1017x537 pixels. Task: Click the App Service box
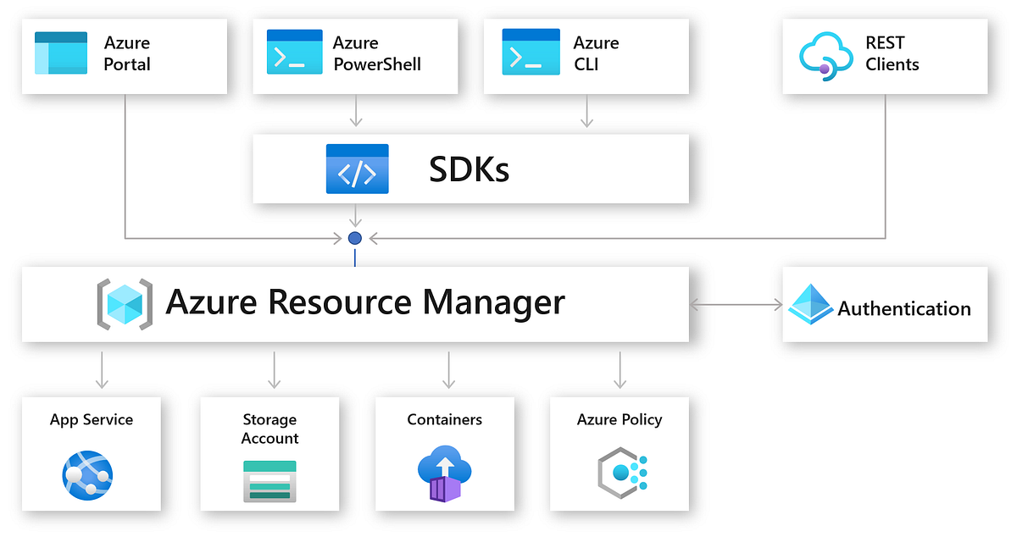[x=91, y=454]
